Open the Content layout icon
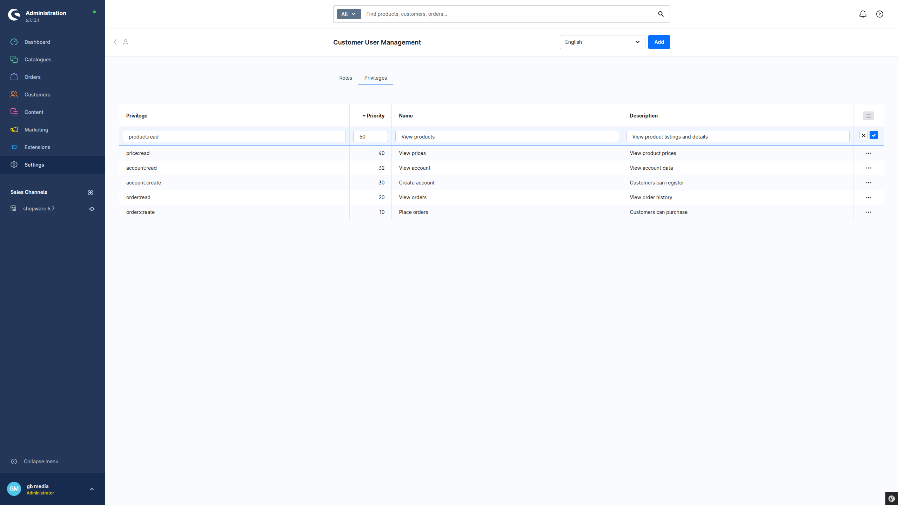This screenshot has width=898, height=505. [14, 112]
